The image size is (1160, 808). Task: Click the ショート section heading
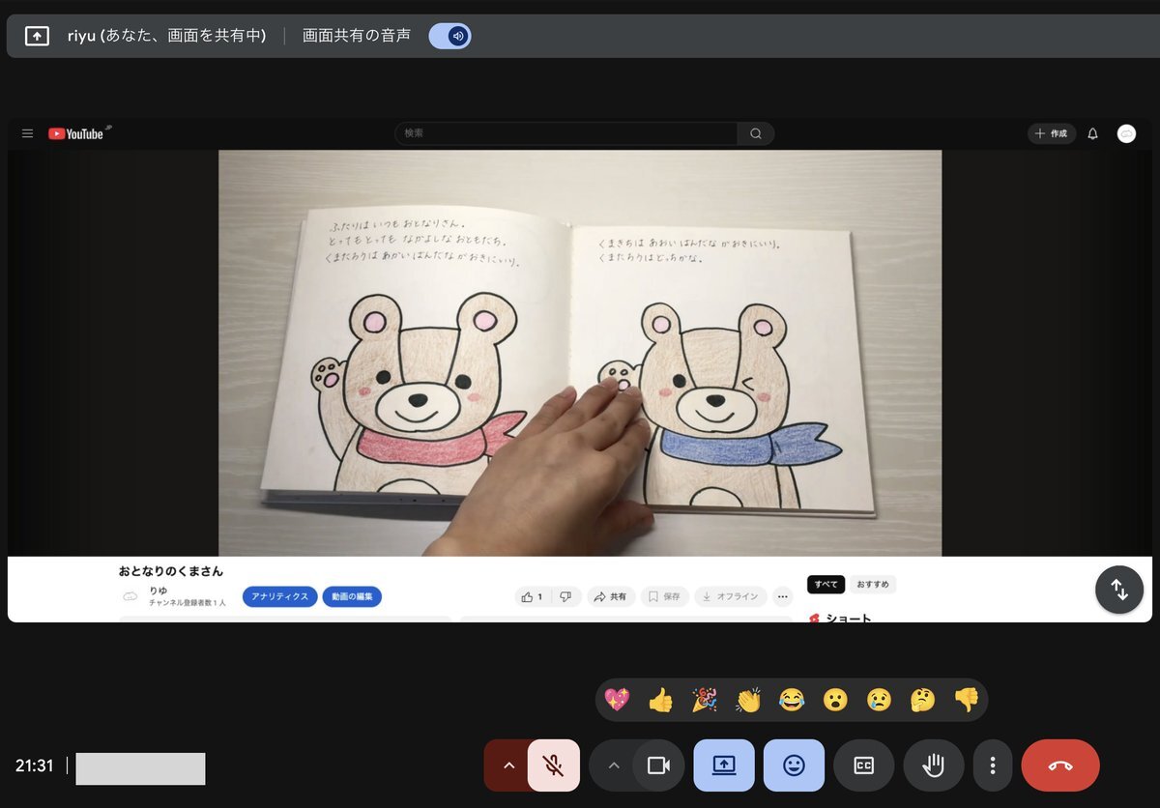click(x=848, y=618)
